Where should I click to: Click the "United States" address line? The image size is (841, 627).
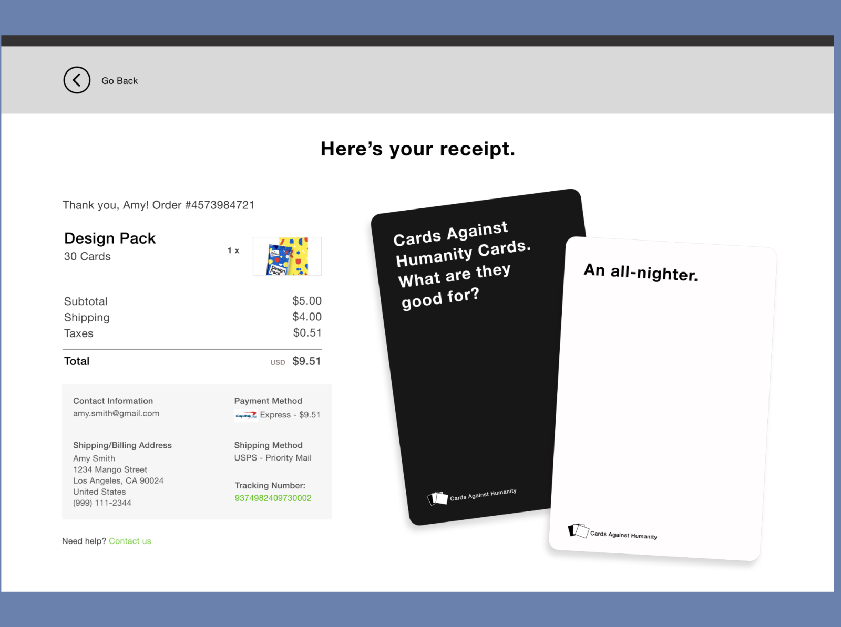coord(99,492)
